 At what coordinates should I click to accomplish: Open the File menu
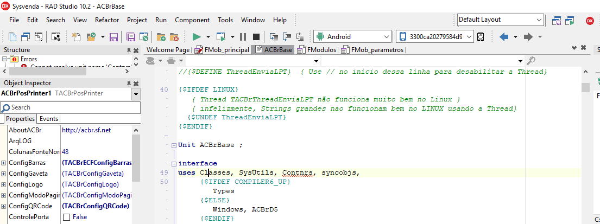tap(14, 20)
